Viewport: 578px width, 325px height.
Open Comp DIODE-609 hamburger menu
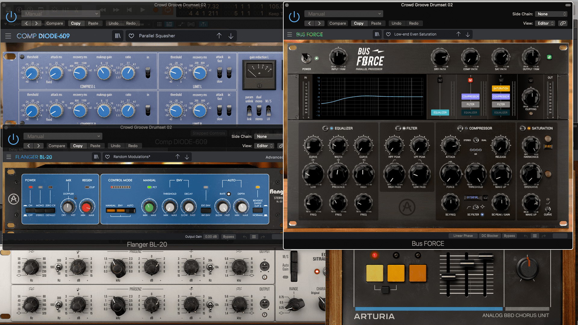8,36
